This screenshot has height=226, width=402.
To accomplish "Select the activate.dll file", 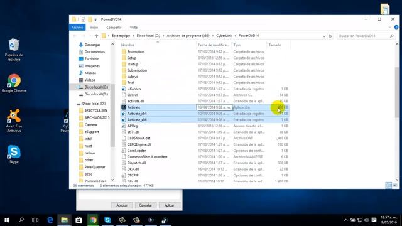I will point(136,101).
